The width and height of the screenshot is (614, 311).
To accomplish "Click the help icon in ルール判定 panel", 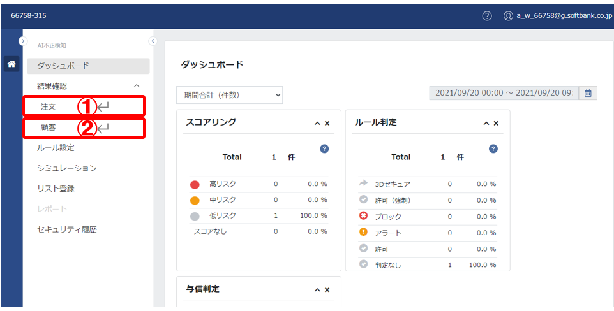I will click(493, 148).
